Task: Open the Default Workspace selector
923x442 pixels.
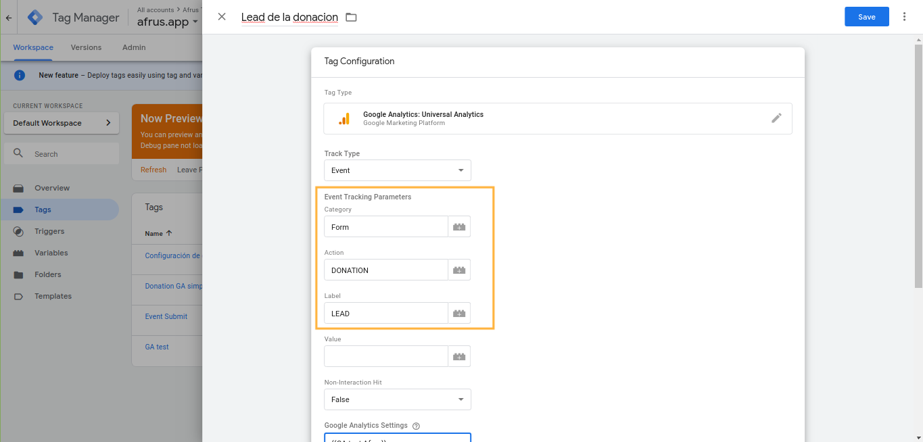Action: tap(62, 123)
